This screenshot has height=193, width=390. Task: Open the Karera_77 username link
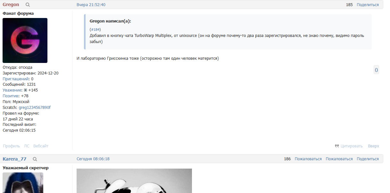[x=14, y=159]
